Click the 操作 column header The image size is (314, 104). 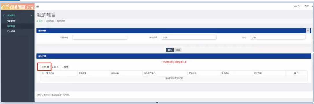pyautogui.click(x=296, y=73)
